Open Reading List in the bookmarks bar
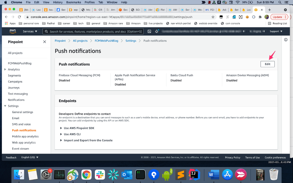Image resolution: width=293 pixels, height=183 pixels. (277, 23)
